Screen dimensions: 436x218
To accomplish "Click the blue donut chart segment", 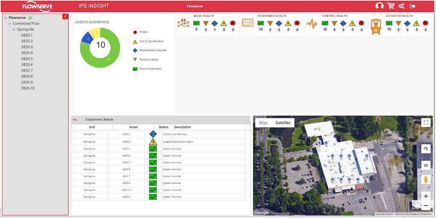I will pos(87,39).
